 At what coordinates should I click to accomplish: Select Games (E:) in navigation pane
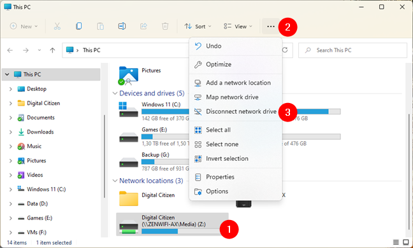click(40, 218)
